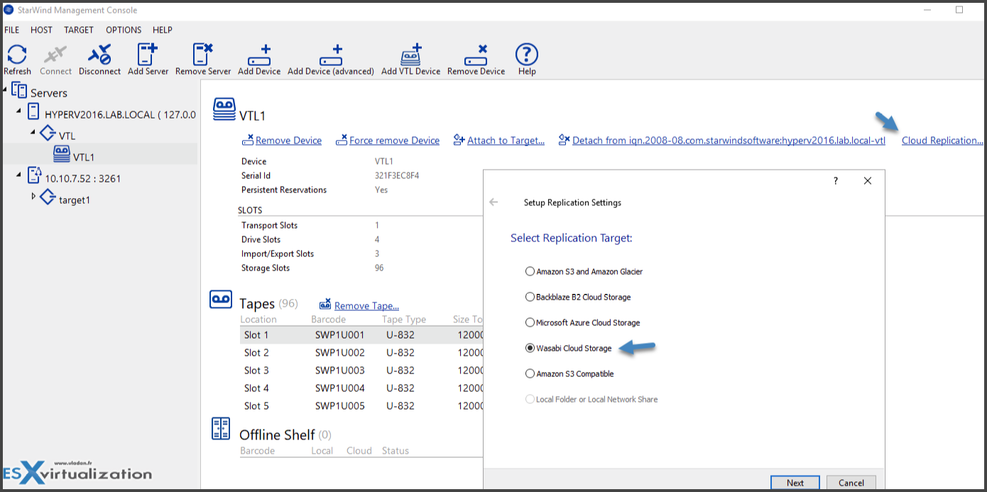Click the Connect toolbar icon
Image resolution: width=987 pixels, height=492 pixels.
(55, 55)
